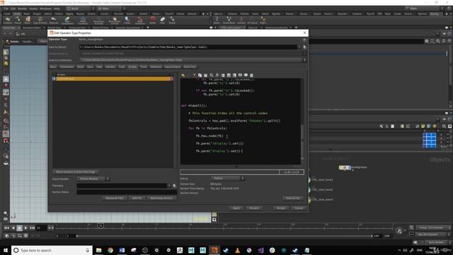453x255 pixels.
Task: Open the Assets menu
Action: tap(33, 8)
